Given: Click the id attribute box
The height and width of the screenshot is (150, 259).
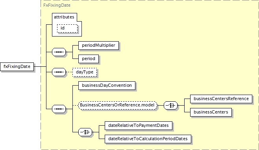Looking at the screenshot, I should 67,28.
